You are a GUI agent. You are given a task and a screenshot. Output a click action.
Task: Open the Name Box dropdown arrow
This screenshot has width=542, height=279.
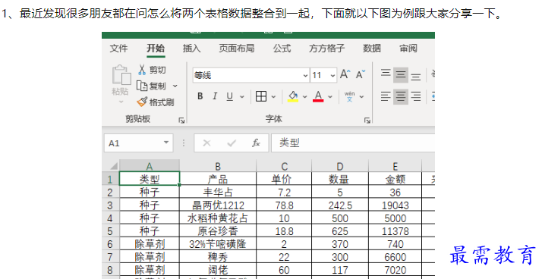click(x=166, y=143)
